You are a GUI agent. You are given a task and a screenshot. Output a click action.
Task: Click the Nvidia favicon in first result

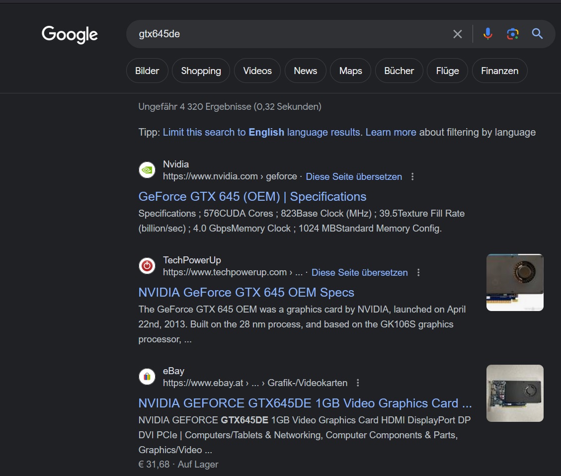pyautogui.click(x=147, y=170)
